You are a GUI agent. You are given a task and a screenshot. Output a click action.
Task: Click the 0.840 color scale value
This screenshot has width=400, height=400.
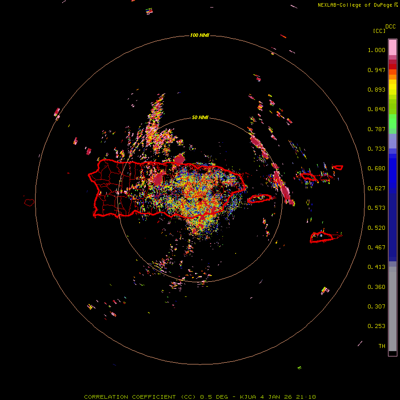click(376, 109)
